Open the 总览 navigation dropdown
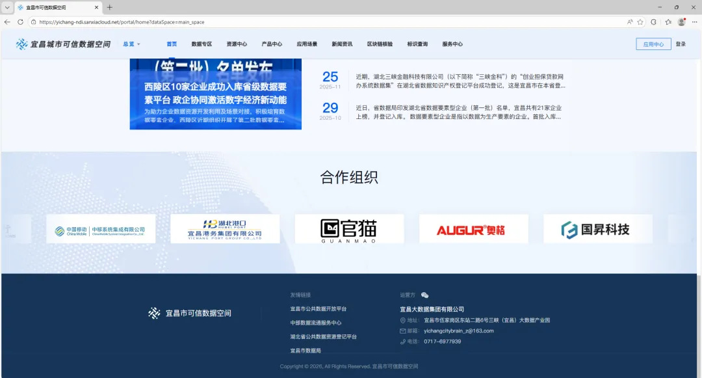This screenshot has width=702, height=378. click(127, 45)
